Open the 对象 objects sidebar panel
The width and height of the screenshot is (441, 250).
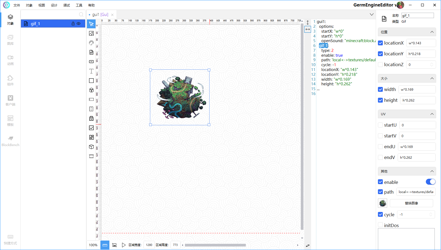pos(10,20)
